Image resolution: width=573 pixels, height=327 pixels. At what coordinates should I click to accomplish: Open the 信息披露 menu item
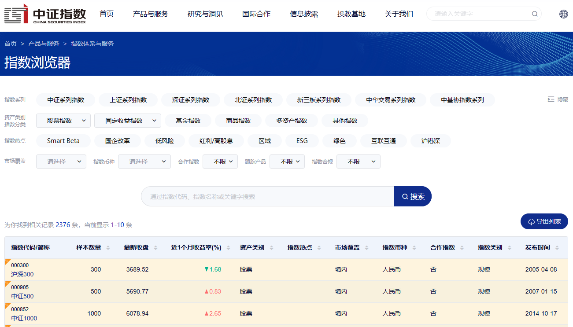pos(304,14)
